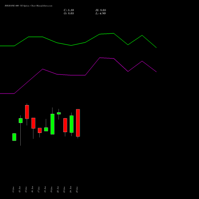Click the 23 Jun date label
The height and width of the screenshot is (199, 199).
point(64,189)
